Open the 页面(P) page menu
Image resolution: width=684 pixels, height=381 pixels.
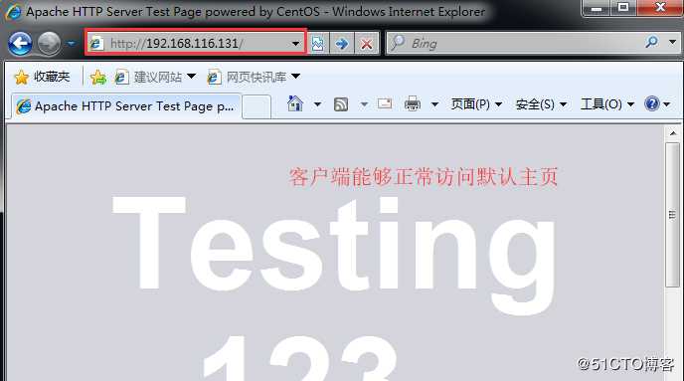pos(476,104)
